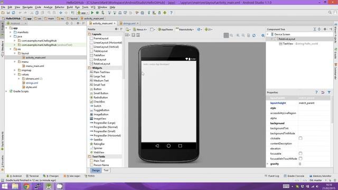Click Scroll from Source icon in Project panel
The height and width of the screenshot is (190, 338).
pos(67,23)
